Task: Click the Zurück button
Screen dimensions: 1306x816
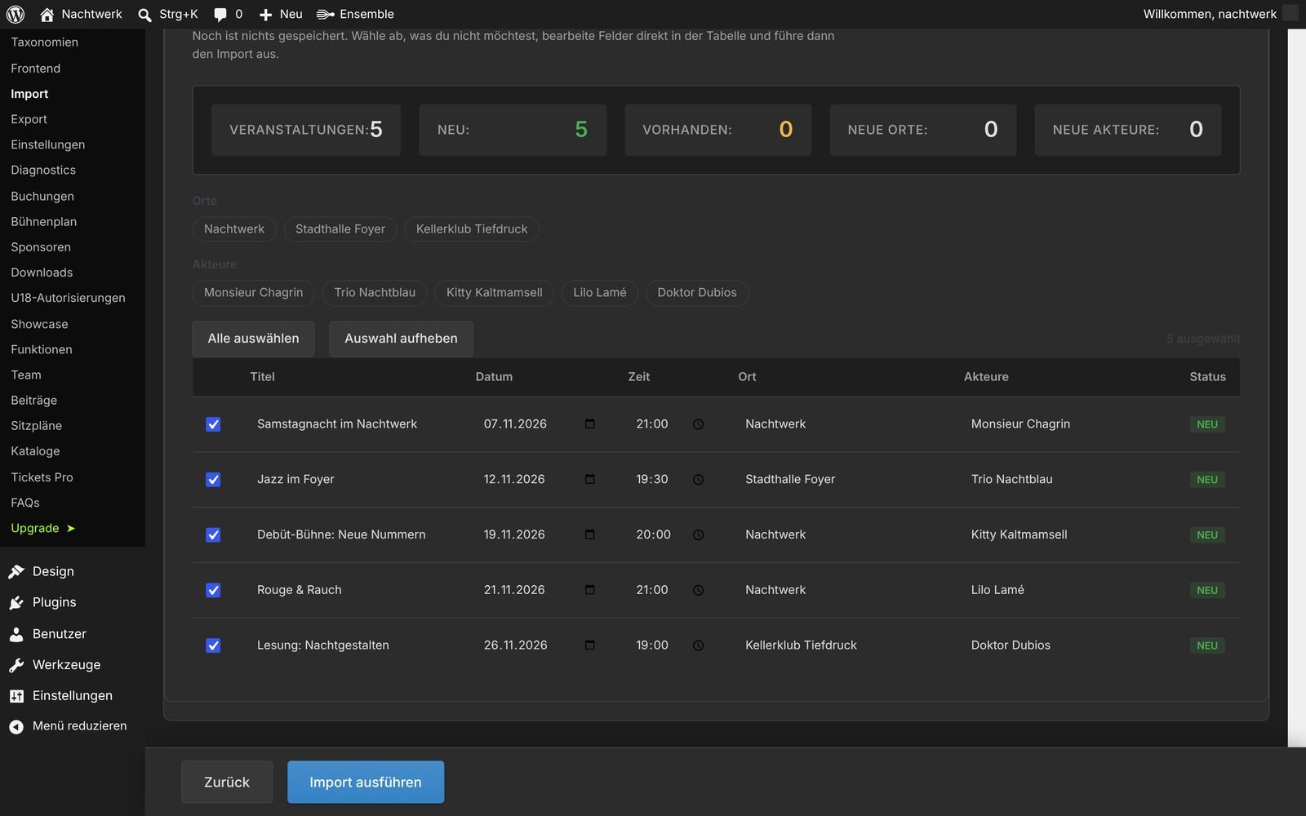Action: click(x=227, y=782)
